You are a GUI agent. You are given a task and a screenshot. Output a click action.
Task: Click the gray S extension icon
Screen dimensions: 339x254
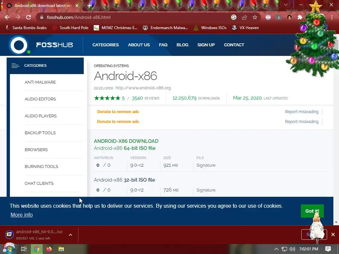coord(279,17)
